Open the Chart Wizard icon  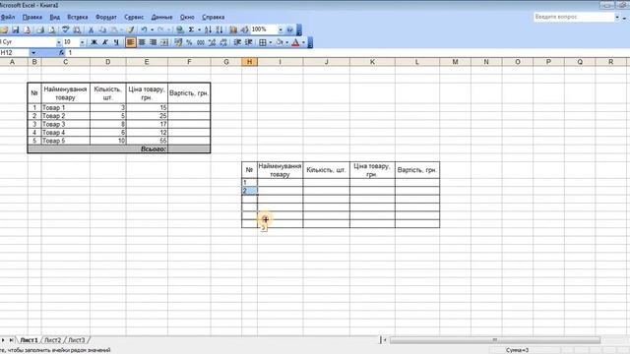point(233,29)
